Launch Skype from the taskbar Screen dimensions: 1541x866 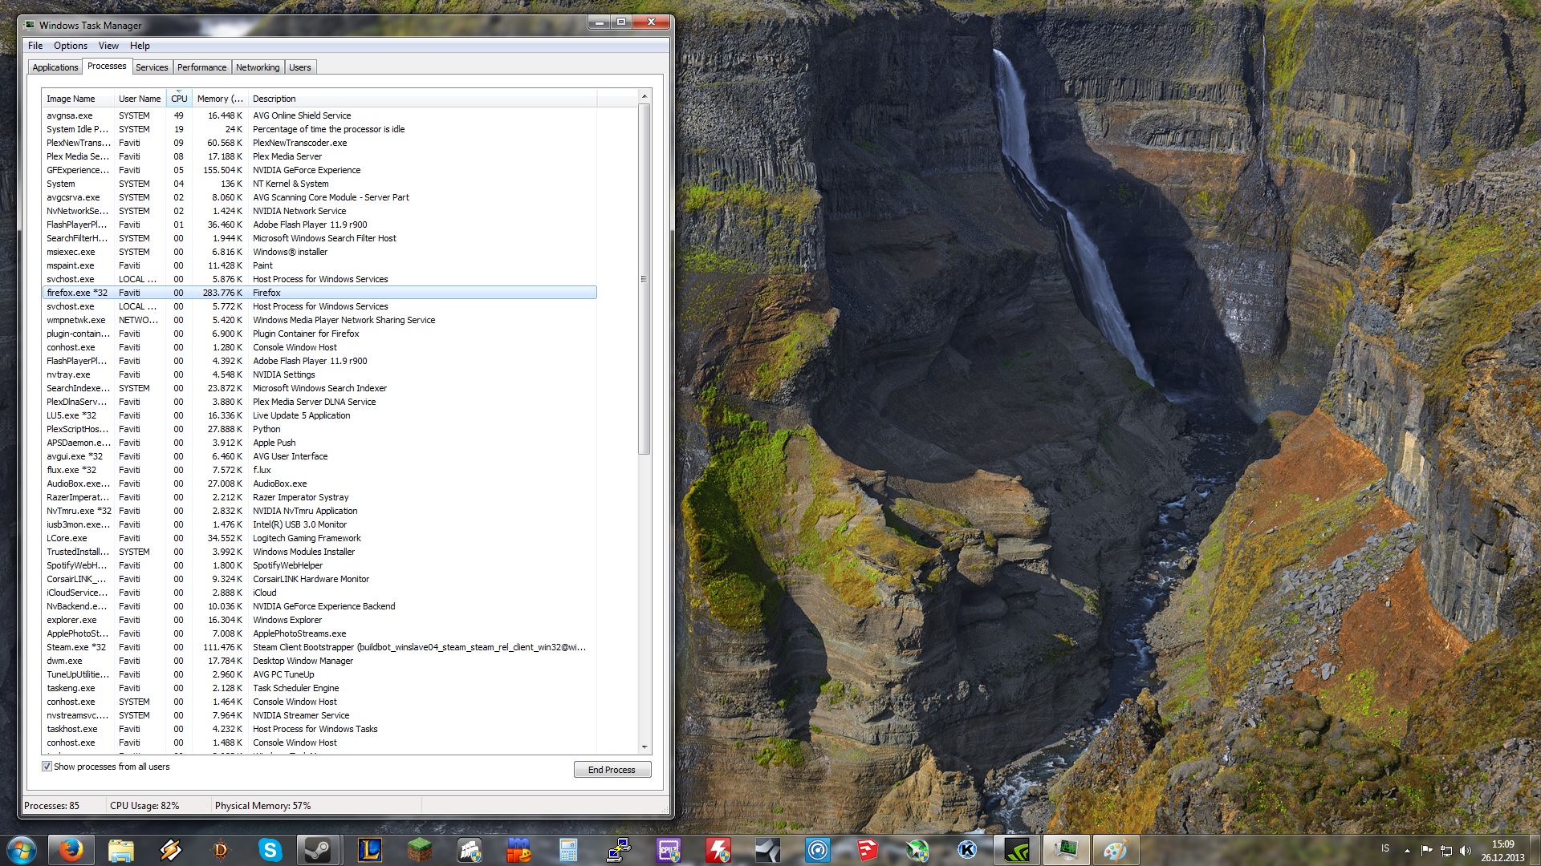(270, 850)
